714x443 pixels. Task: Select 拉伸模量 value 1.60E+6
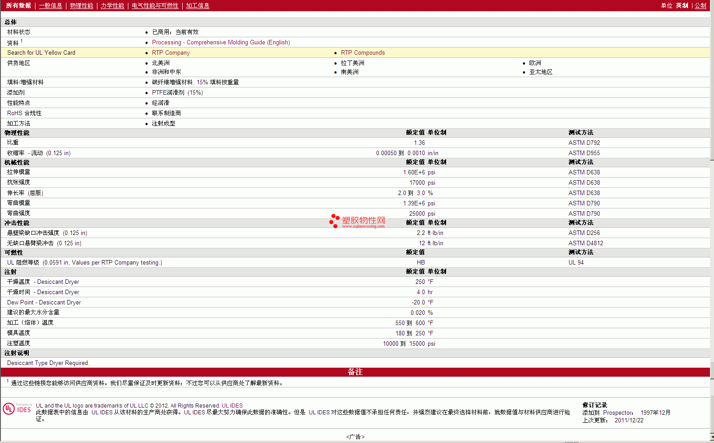tap(414, 172)
